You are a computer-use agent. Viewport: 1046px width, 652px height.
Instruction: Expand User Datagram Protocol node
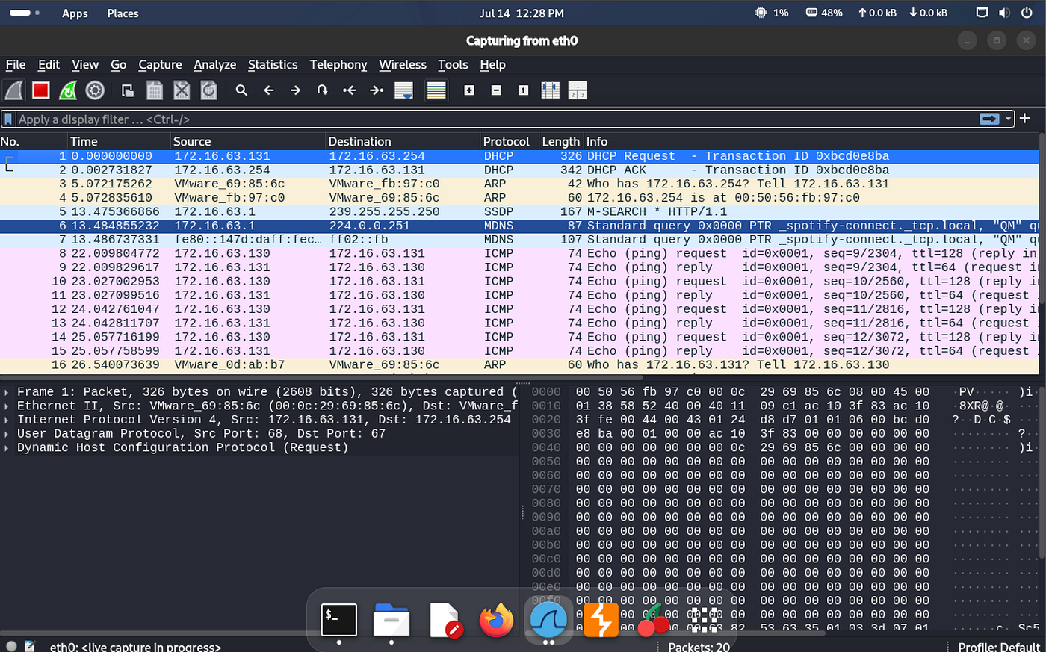[7, 434]
